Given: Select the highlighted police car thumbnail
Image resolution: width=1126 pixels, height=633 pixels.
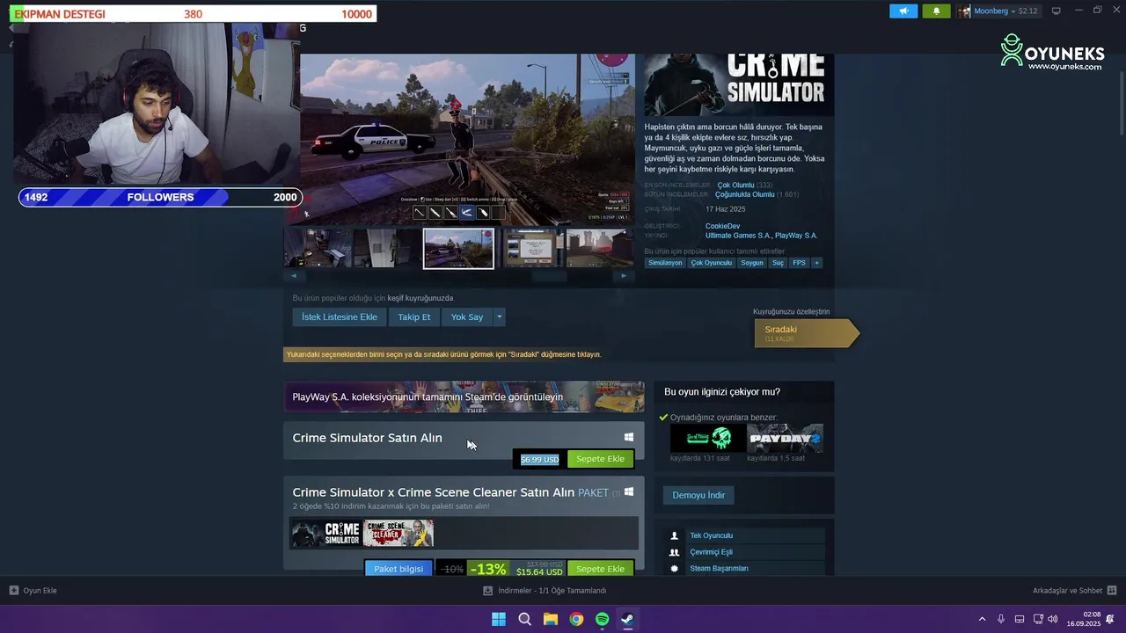Looking at the screenshot, I should (x=458, y=249).
